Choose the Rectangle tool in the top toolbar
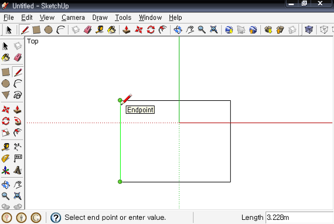The image size is (334, 224). (36, 30)
